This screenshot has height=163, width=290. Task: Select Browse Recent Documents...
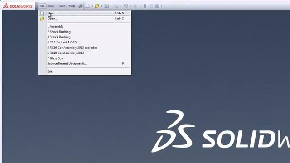click(x=85, y=63)
